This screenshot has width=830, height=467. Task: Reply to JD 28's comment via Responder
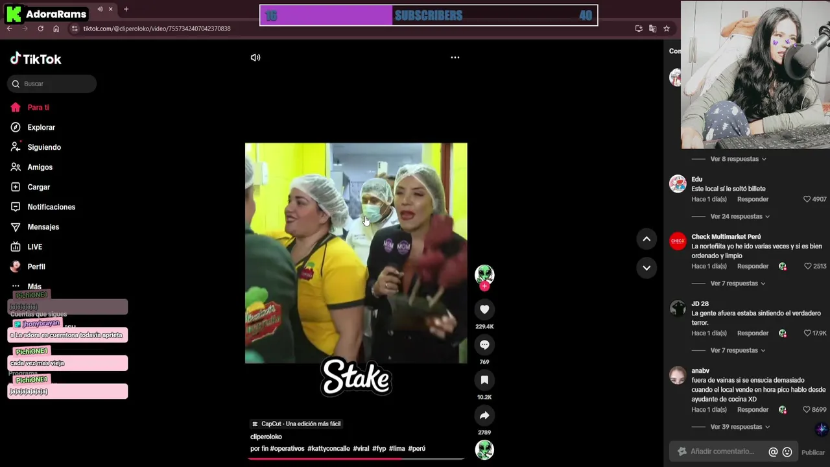(x=753, y=333)
